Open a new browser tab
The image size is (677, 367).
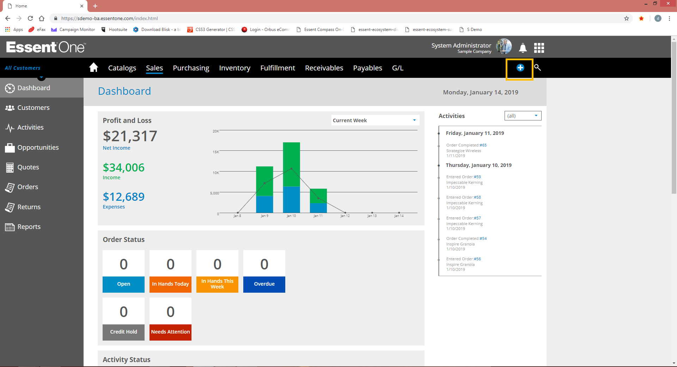[95, 6]
